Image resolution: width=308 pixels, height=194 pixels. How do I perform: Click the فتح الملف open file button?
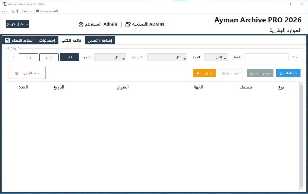288,73
